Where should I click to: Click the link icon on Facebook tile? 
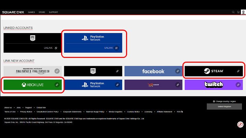pos(178,71)
